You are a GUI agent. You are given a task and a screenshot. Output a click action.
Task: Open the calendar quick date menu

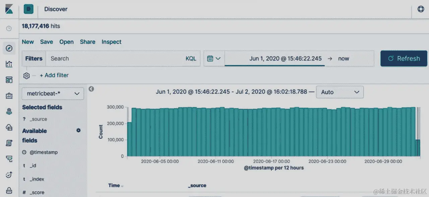pos(214,59)
